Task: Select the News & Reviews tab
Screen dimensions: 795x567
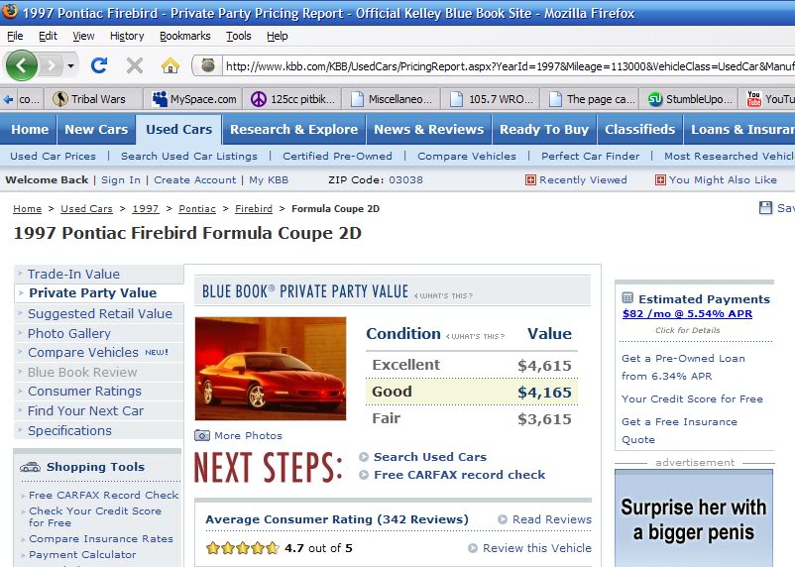Action: (429, 129)
